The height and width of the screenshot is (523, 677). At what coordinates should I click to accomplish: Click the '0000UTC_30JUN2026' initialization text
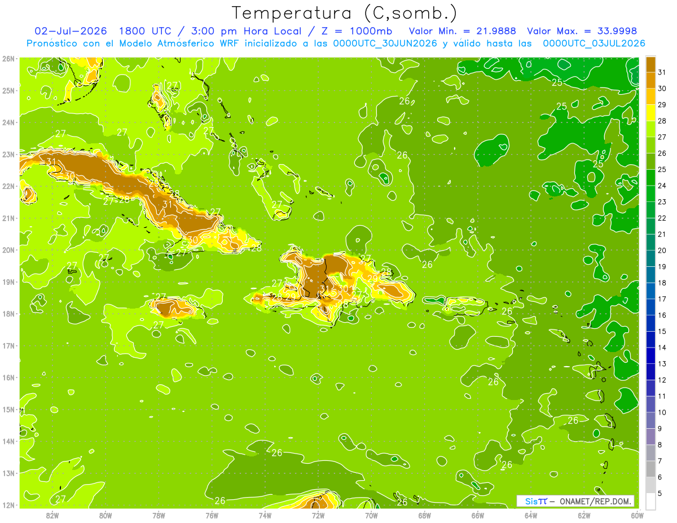385,43
